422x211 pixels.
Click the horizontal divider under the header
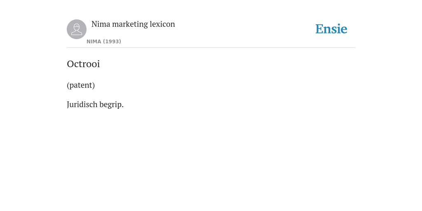click(x=211, y=48)
